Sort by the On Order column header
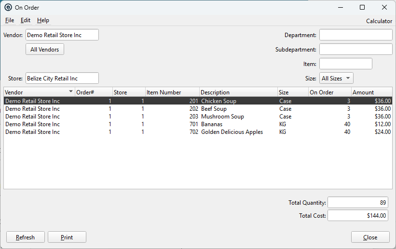The height and width of the screenshot is (249, 396). click(330, 92)
